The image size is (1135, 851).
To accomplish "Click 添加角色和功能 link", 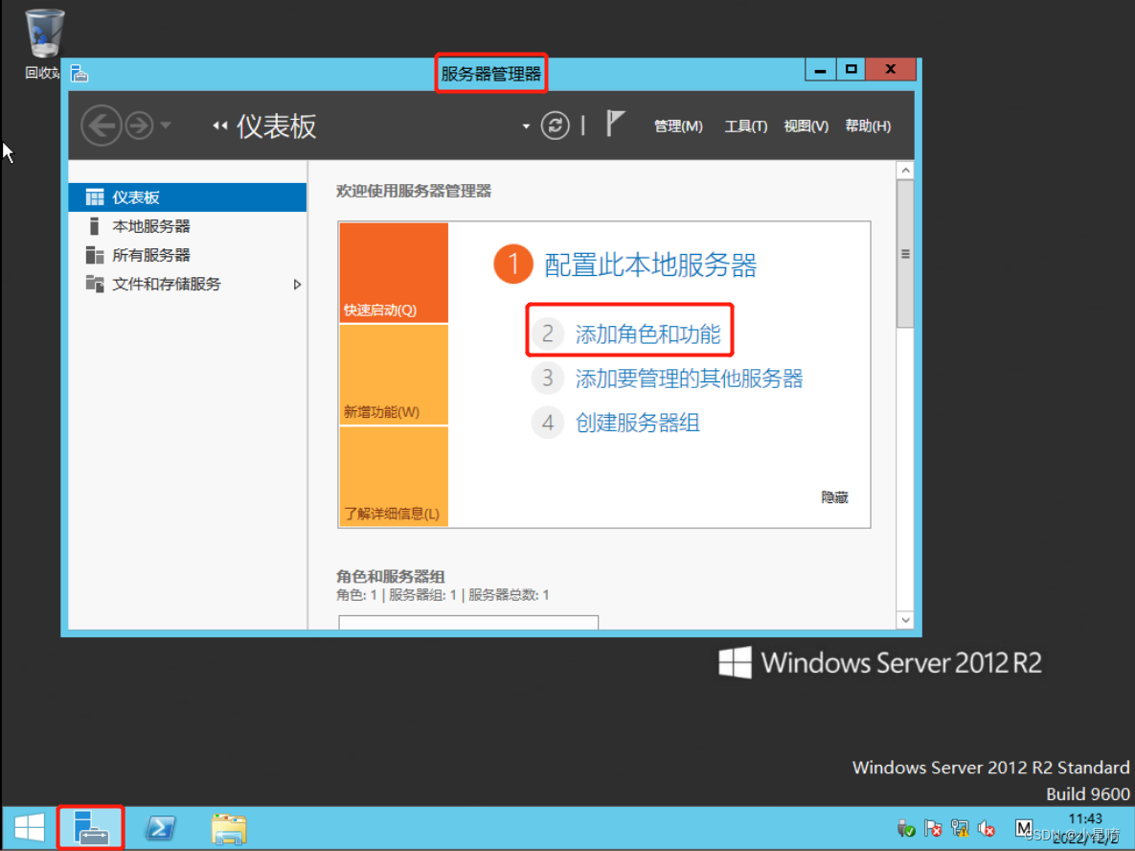I will click(647, 333).
